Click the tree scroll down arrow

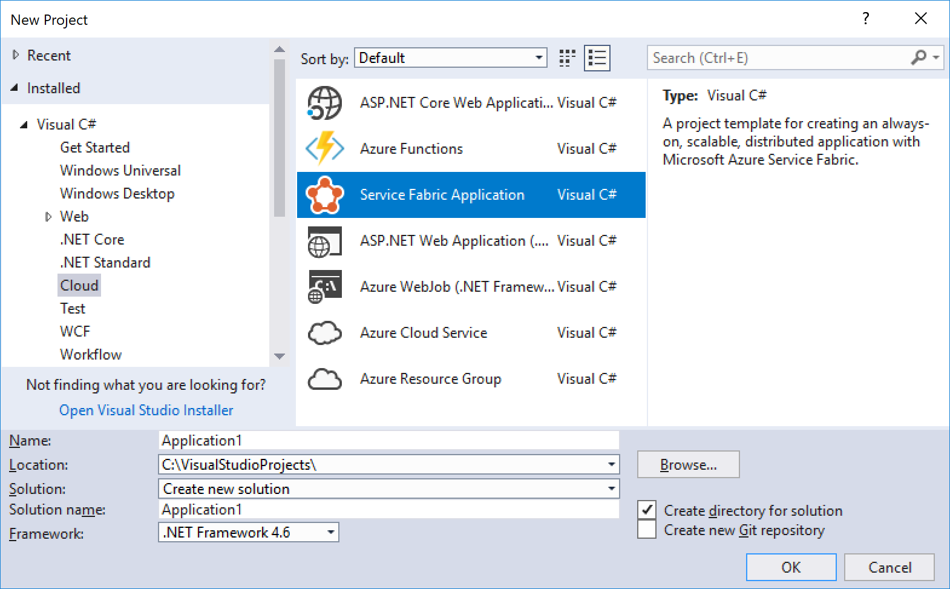[279, 357]
